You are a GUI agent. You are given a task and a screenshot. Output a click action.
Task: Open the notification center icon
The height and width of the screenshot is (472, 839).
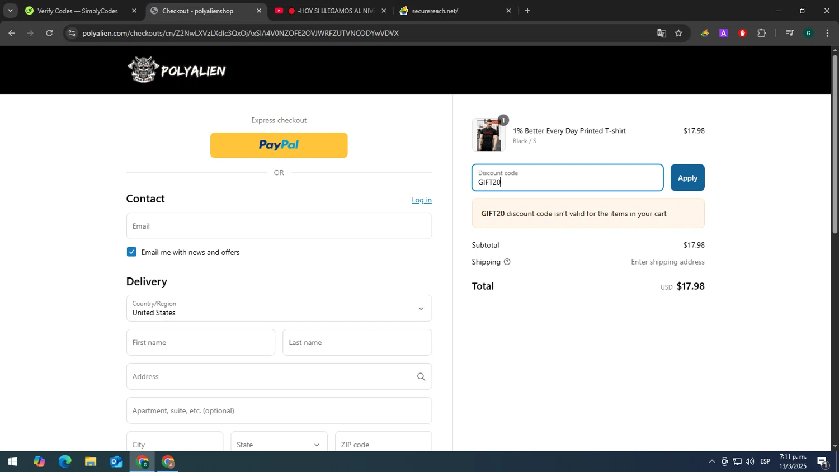click(823, 462)
